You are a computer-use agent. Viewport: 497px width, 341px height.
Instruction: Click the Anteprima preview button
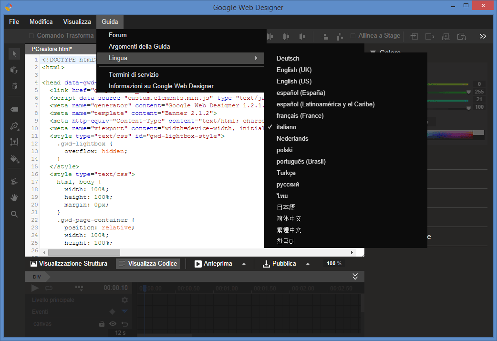coord(213,264)
